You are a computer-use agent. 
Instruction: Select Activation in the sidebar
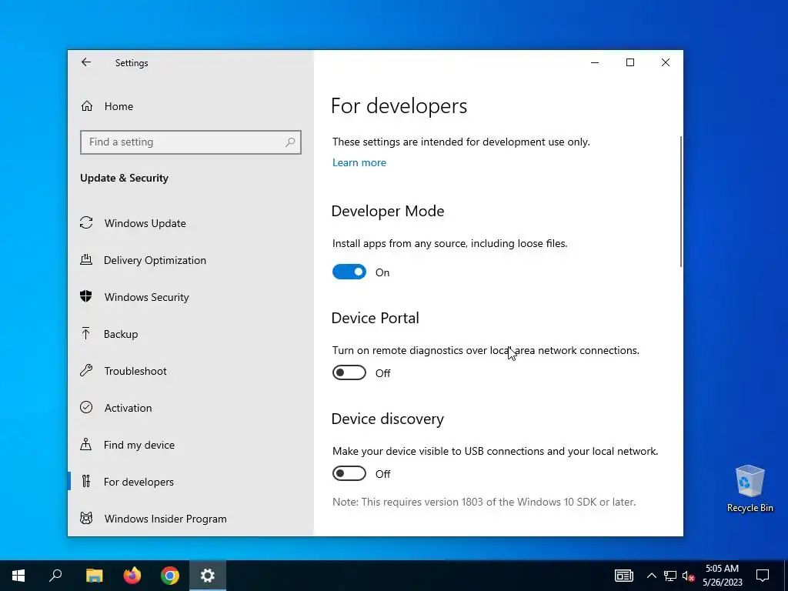click(191, 408)
